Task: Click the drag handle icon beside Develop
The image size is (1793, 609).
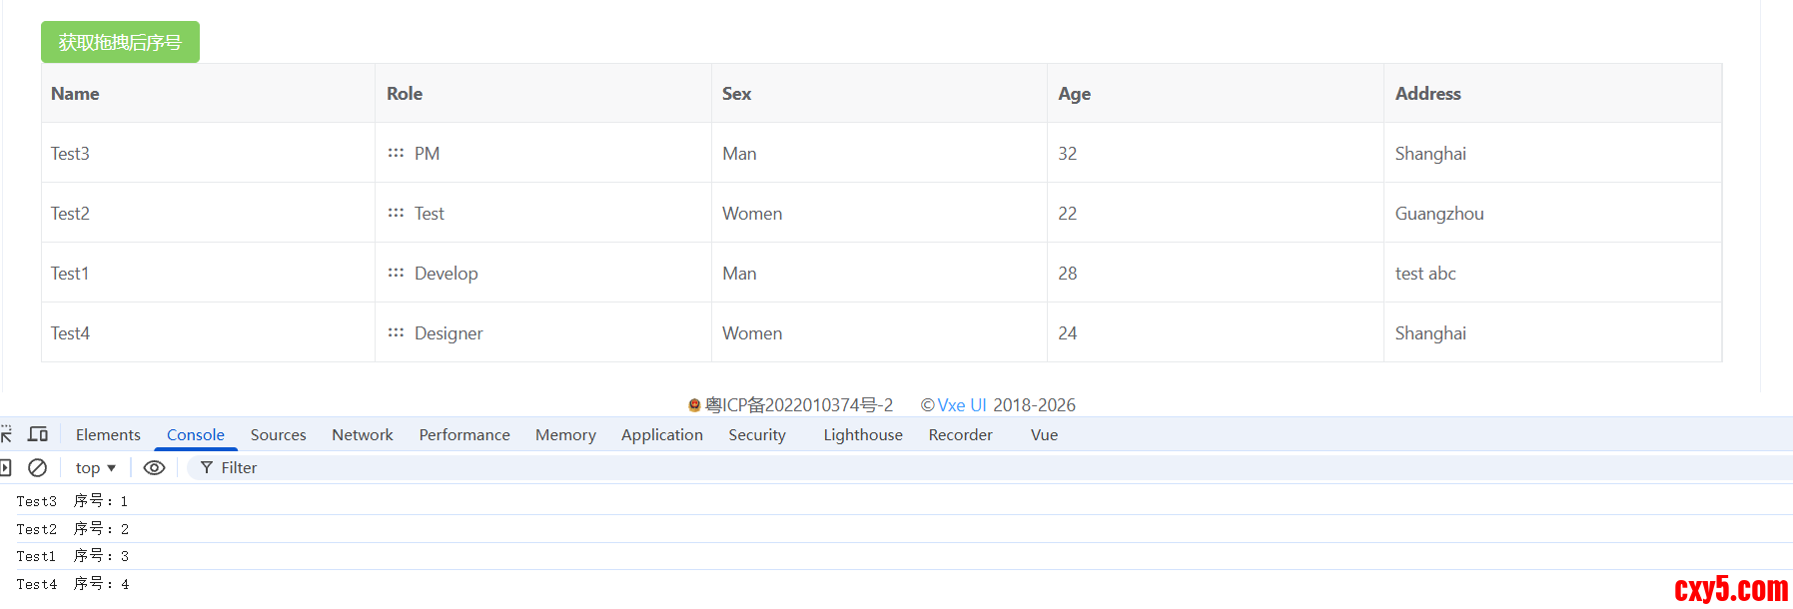Action: [396, 273]
